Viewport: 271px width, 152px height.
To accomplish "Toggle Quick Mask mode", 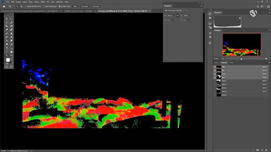I will coord(7,67).
